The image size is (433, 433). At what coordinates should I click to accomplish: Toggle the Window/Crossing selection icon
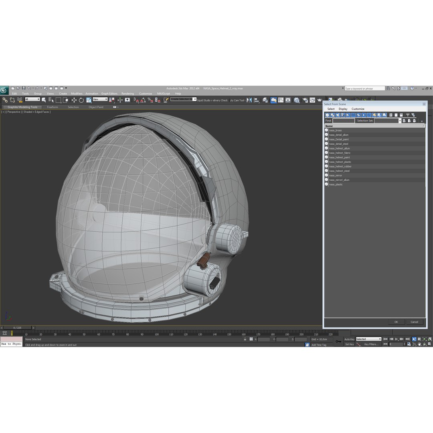(x=65, y=100)
